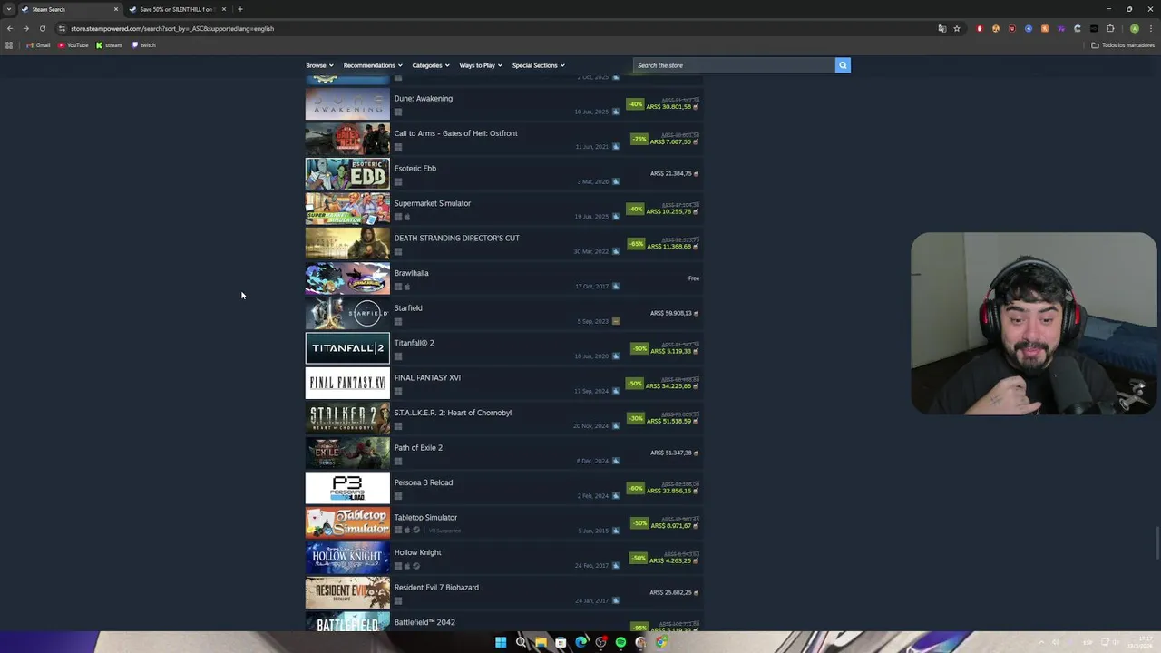Open the taskbar Search icon
The width and height of the screenshot is (1161, 653).
pos(521,642)
